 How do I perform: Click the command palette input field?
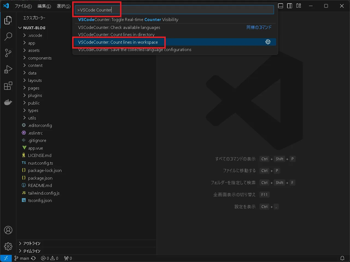[x=174, y=10]
